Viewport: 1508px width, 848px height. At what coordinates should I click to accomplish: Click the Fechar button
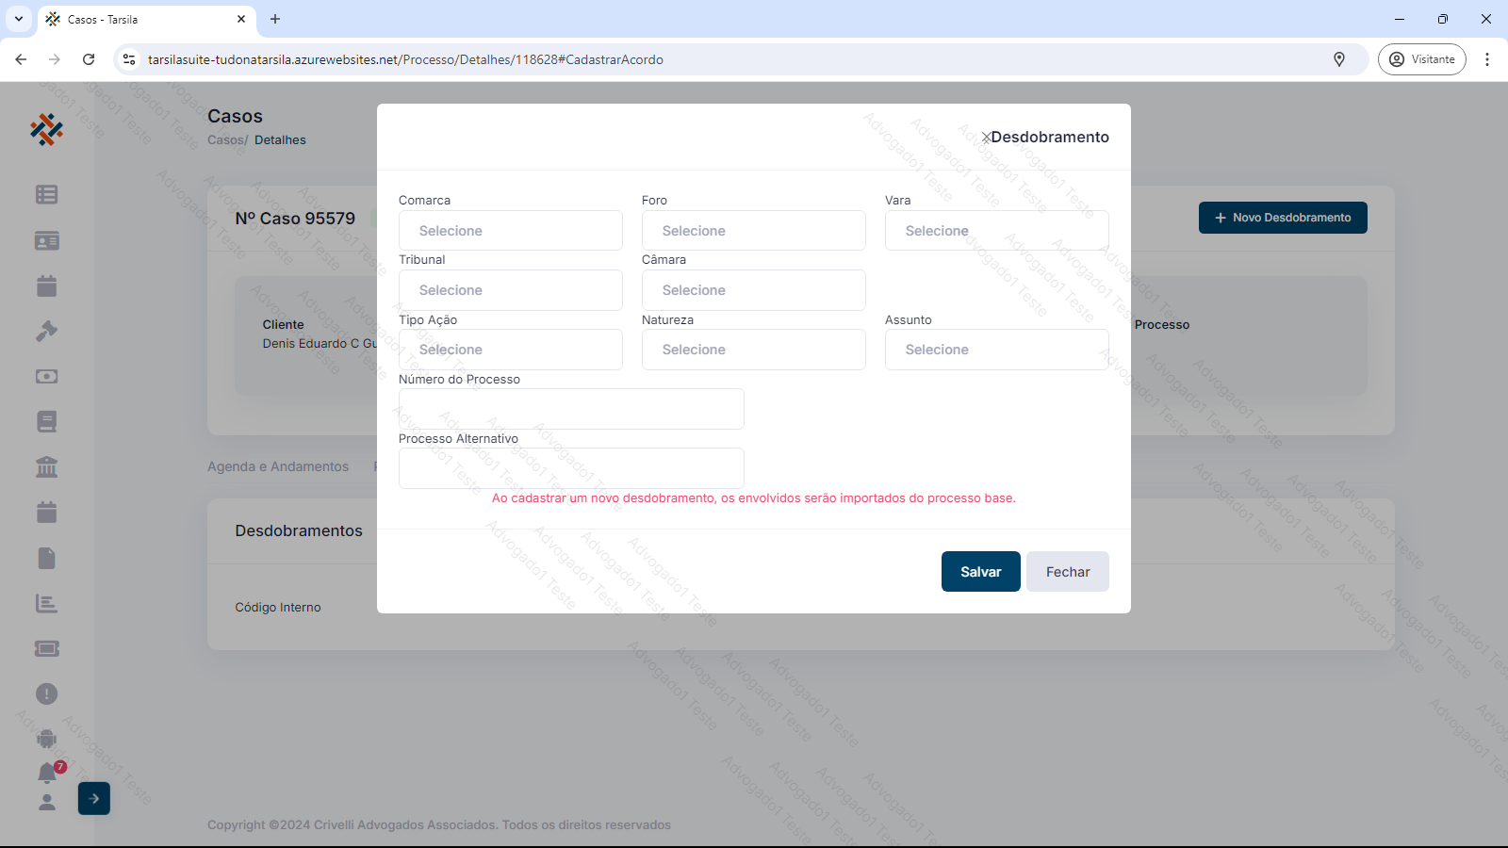tap(1067, 572)
